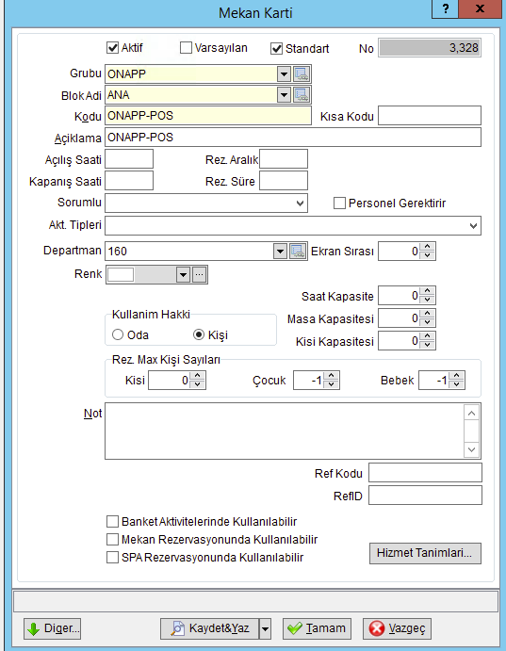Expand the Blok Adi dropdown arrow

[x=284, y=95]
